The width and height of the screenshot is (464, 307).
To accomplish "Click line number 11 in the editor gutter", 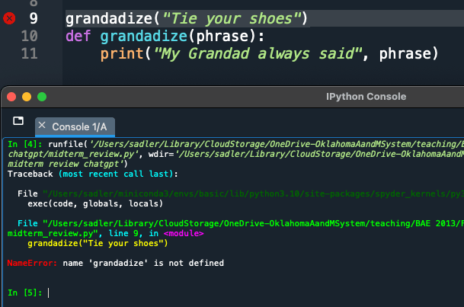I will [29, 53].
